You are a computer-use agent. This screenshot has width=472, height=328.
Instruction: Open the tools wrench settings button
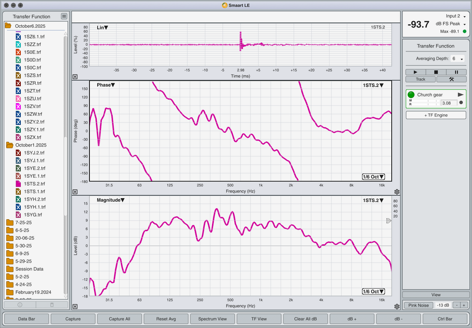pos(452,79)
